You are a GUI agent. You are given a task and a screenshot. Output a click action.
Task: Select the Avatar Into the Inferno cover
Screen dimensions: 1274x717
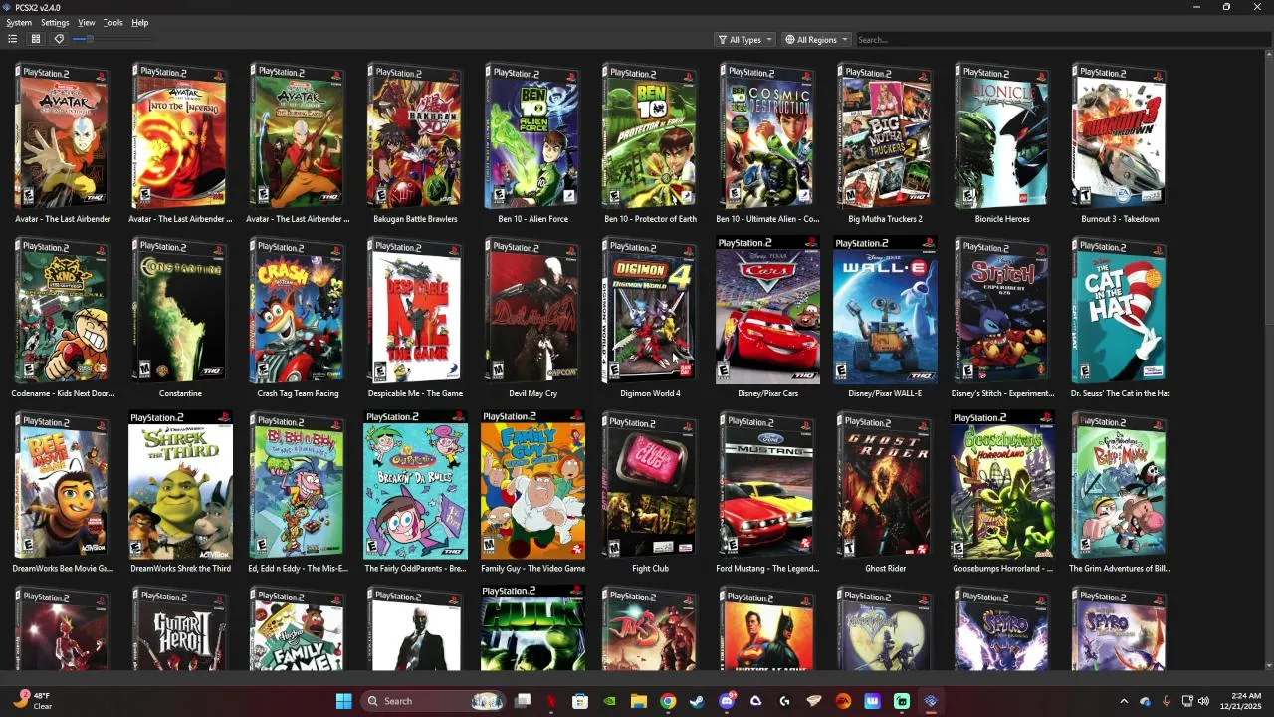pyautogui.click(x=180, y=136)
